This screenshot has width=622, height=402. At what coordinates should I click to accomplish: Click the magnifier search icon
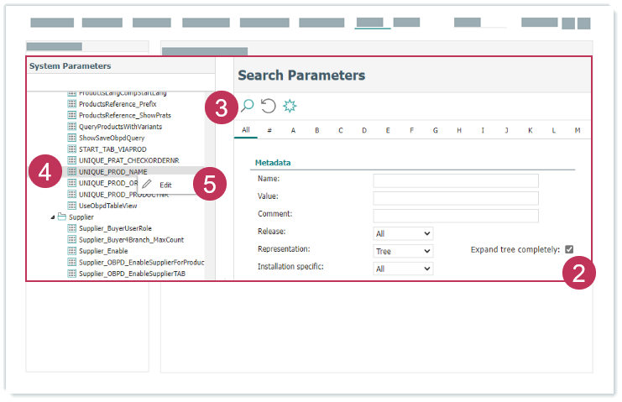click(x=247, y=106)
